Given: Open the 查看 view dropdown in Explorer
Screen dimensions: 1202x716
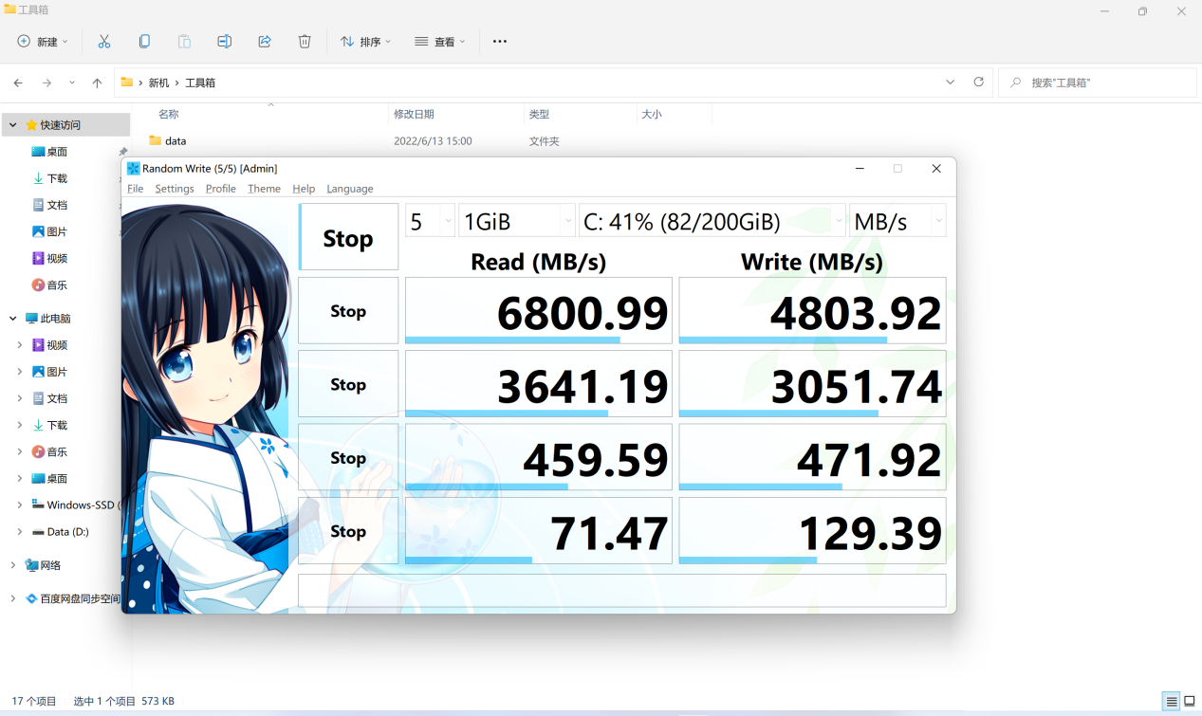Looking at the screenshot, I should (x=440, y=42).
